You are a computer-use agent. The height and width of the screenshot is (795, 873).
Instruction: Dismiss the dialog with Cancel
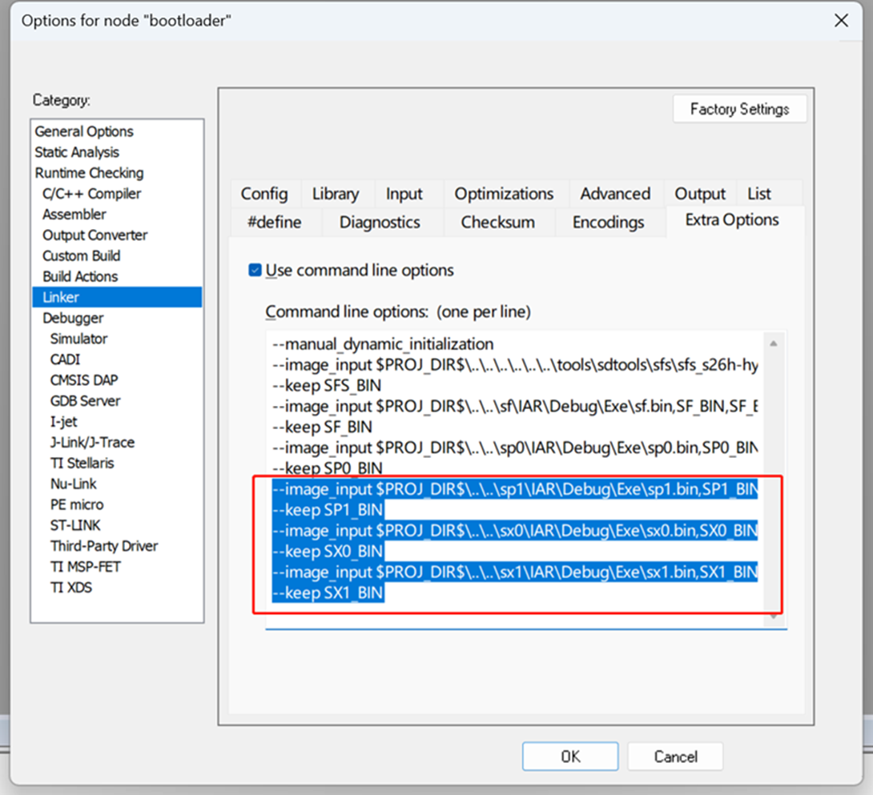pos(675,756)
